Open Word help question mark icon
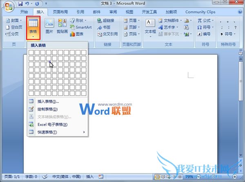The width and height of the screenshot is (245, 182). pos(240,12)
